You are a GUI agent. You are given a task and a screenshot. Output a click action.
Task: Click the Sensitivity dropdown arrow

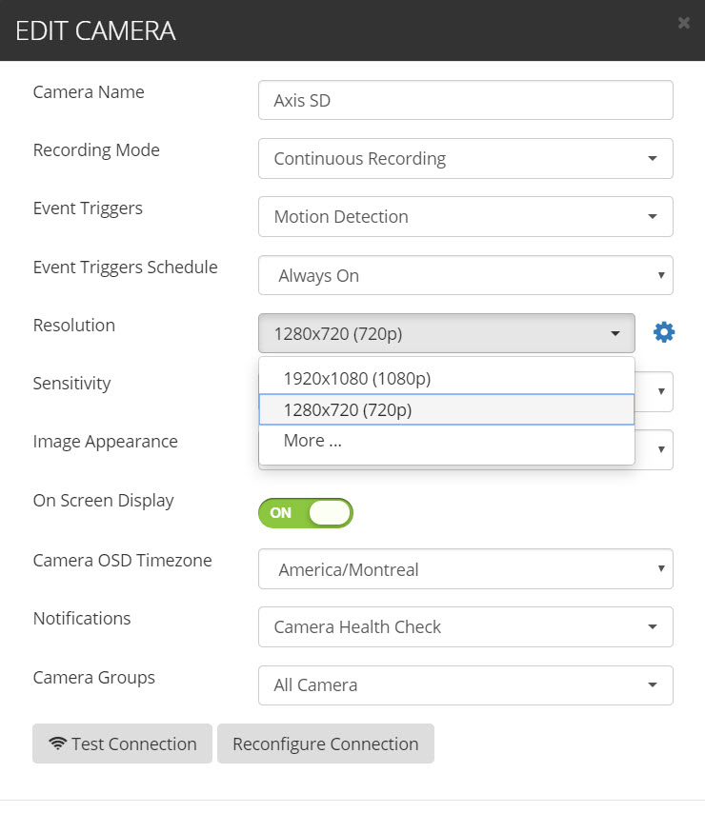[x=660, y=391]
